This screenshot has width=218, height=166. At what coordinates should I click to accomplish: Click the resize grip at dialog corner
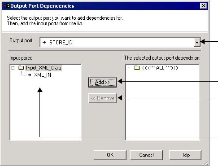206,163
